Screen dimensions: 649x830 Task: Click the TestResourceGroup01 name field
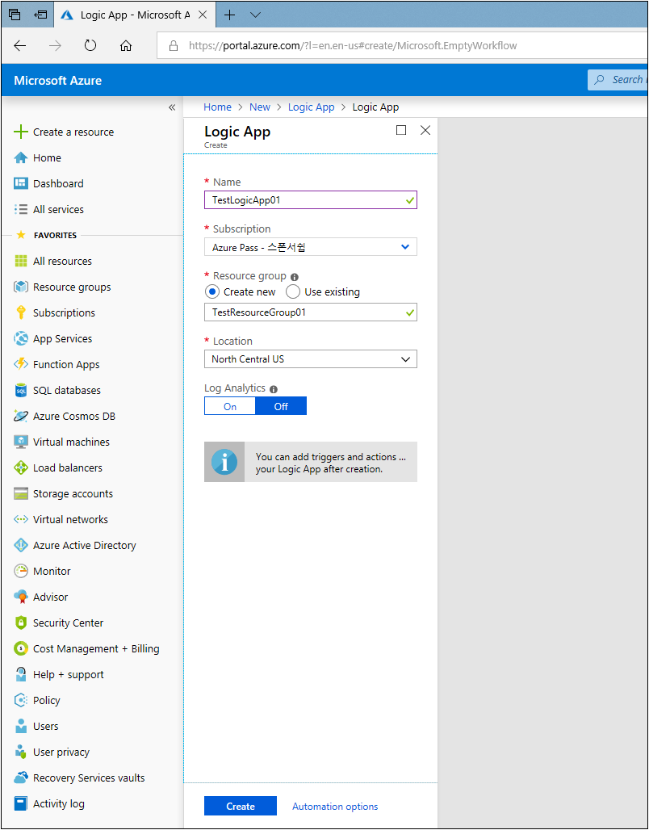point(311,312)
